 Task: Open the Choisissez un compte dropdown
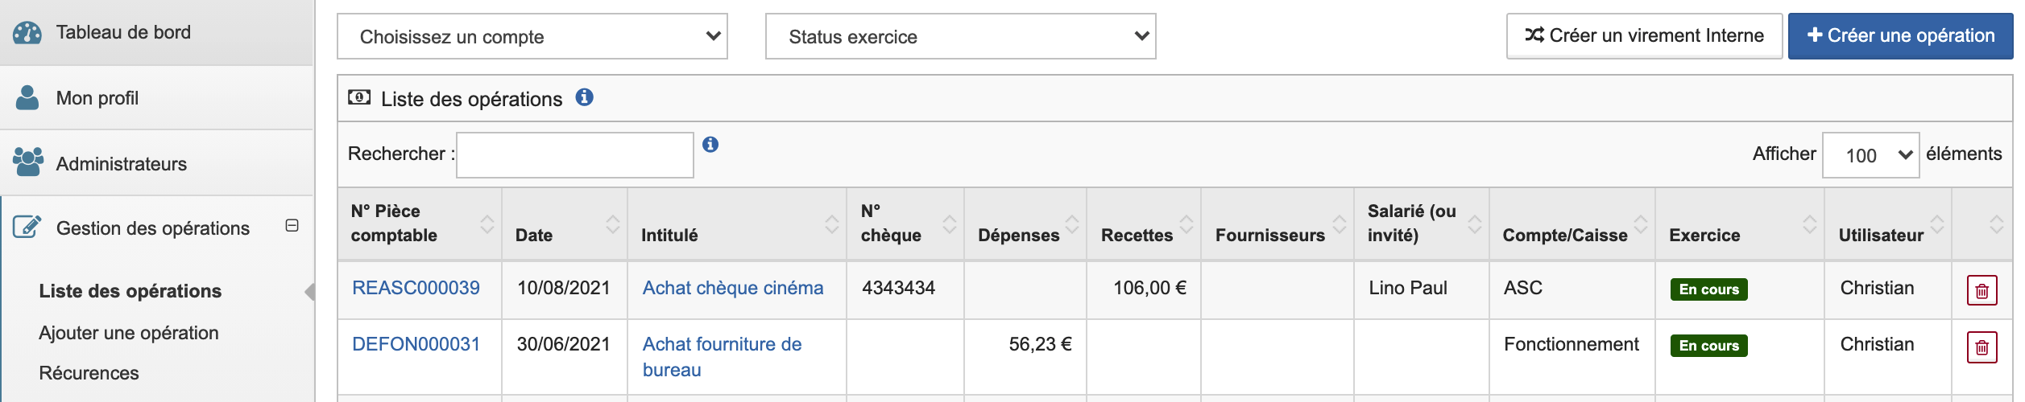(x=532, y=36)
